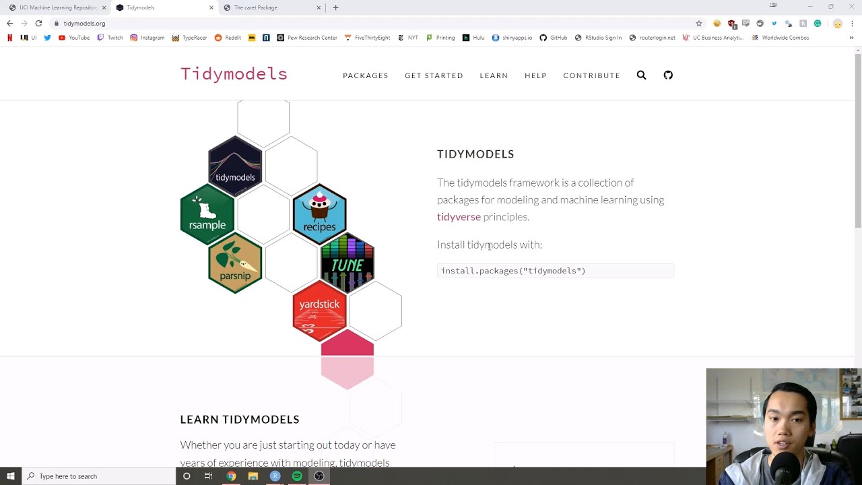Open the yardstick hex sticker
The width and height of the screenshot is (862, 485).
pos(319,311)
